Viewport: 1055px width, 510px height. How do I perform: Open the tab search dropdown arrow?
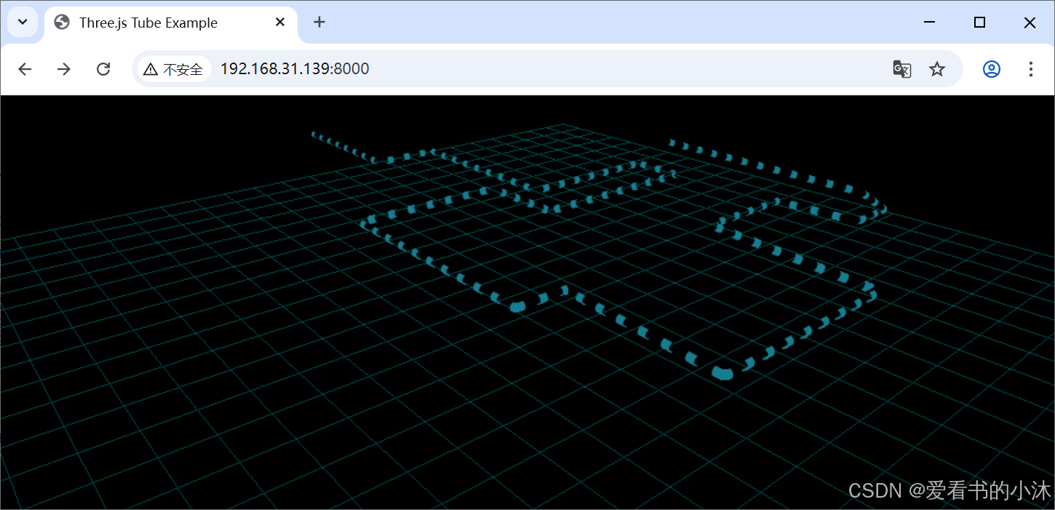click(x=23, y=22)
